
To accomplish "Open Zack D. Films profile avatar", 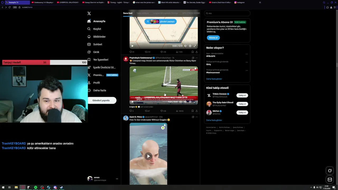I will 126,118.
